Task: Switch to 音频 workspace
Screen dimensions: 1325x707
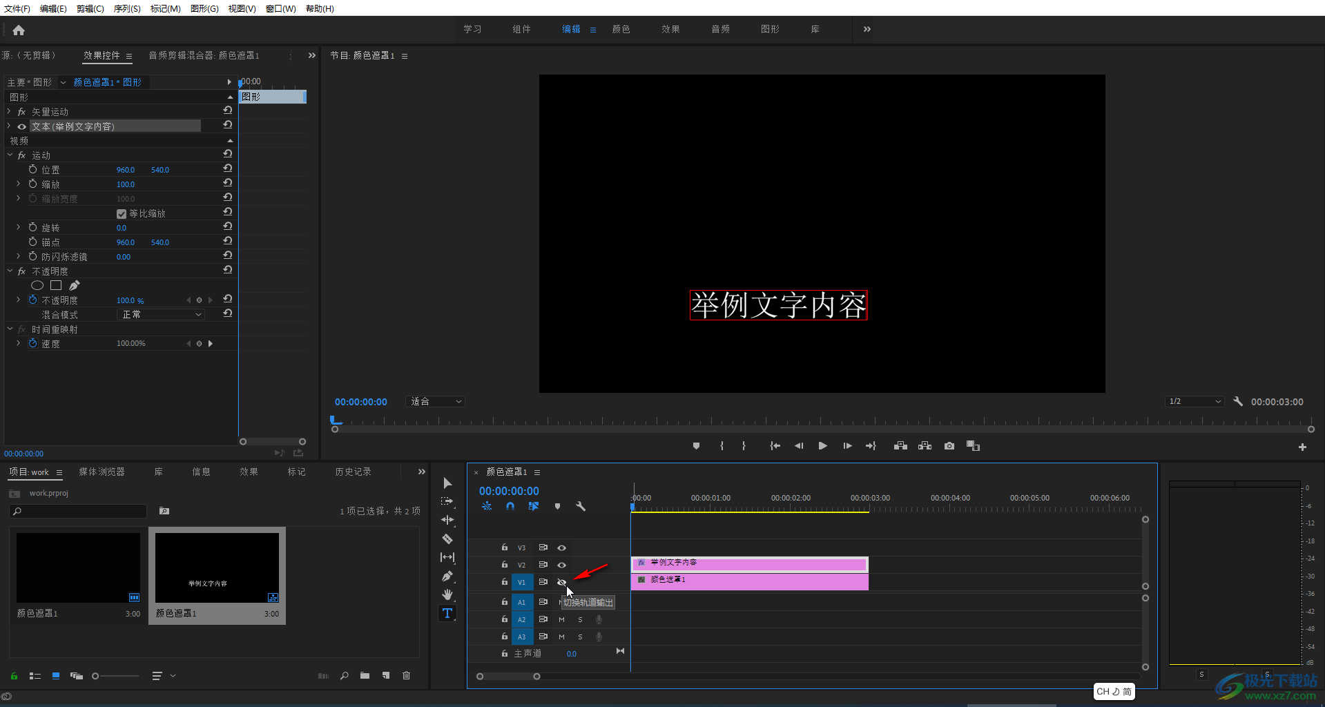Action: click(720, 29)
